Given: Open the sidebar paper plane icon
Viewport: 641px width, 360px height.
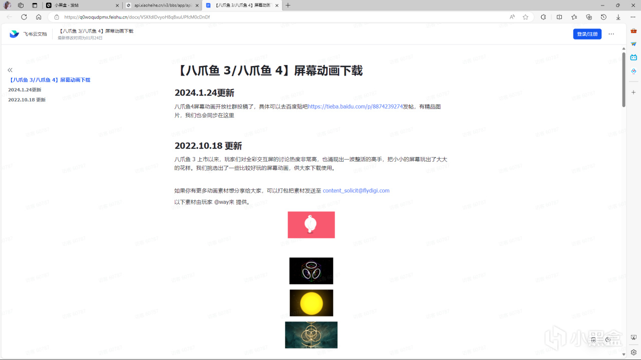Looking at the screenshot, I should click(633, 44).
